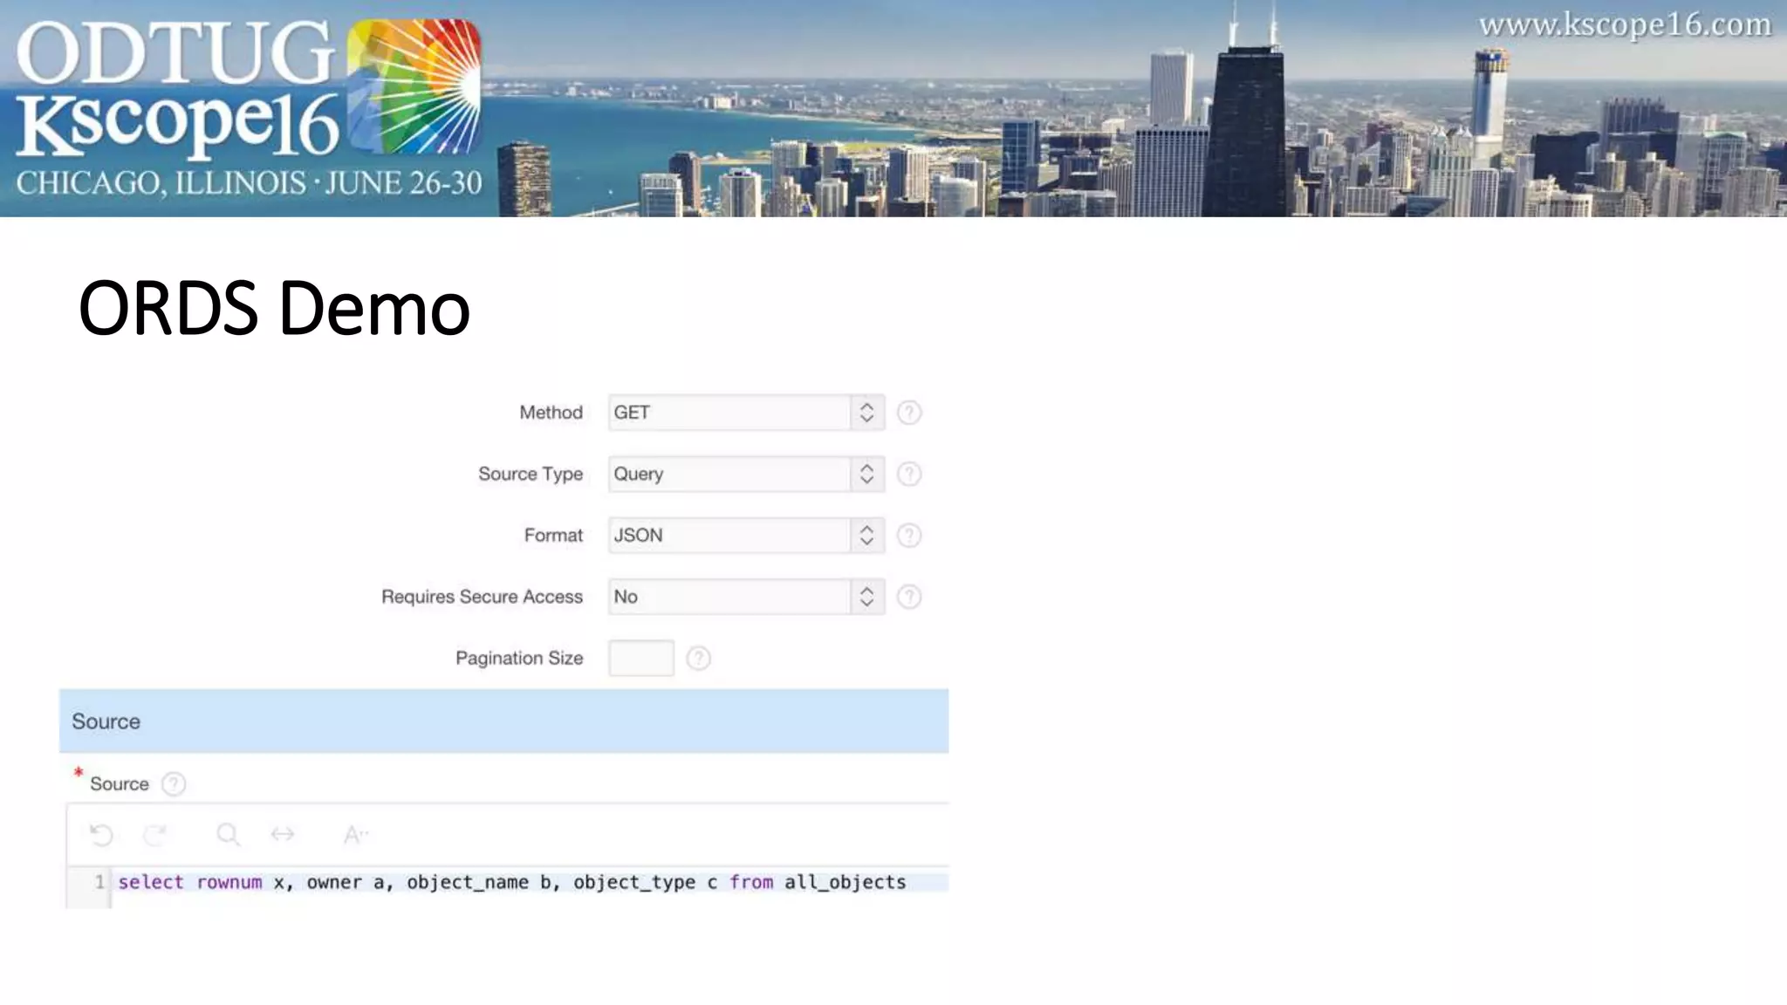Open the Method dropdown showing GET
The width and height of the screenshot is (1787, 1005).
coord(746,413)
